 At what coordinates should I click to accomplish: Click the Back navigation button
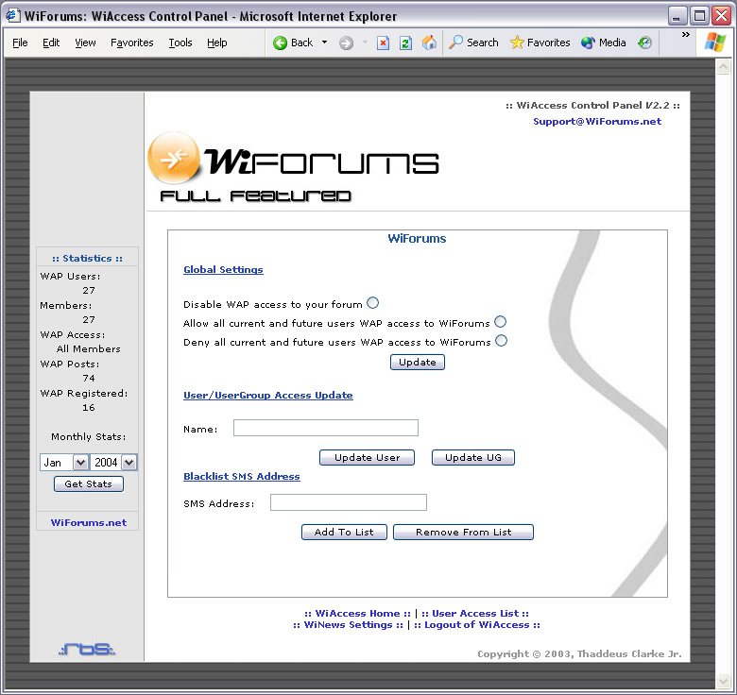(x=293, y=42)
